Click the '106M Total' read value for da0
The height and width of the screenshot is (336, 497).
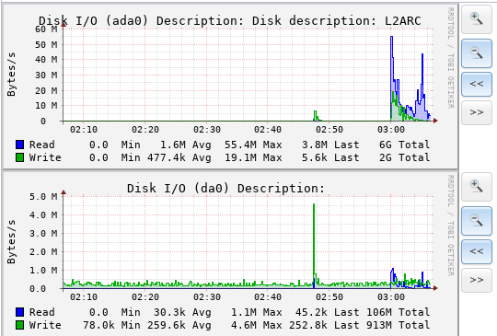(399, 312)
